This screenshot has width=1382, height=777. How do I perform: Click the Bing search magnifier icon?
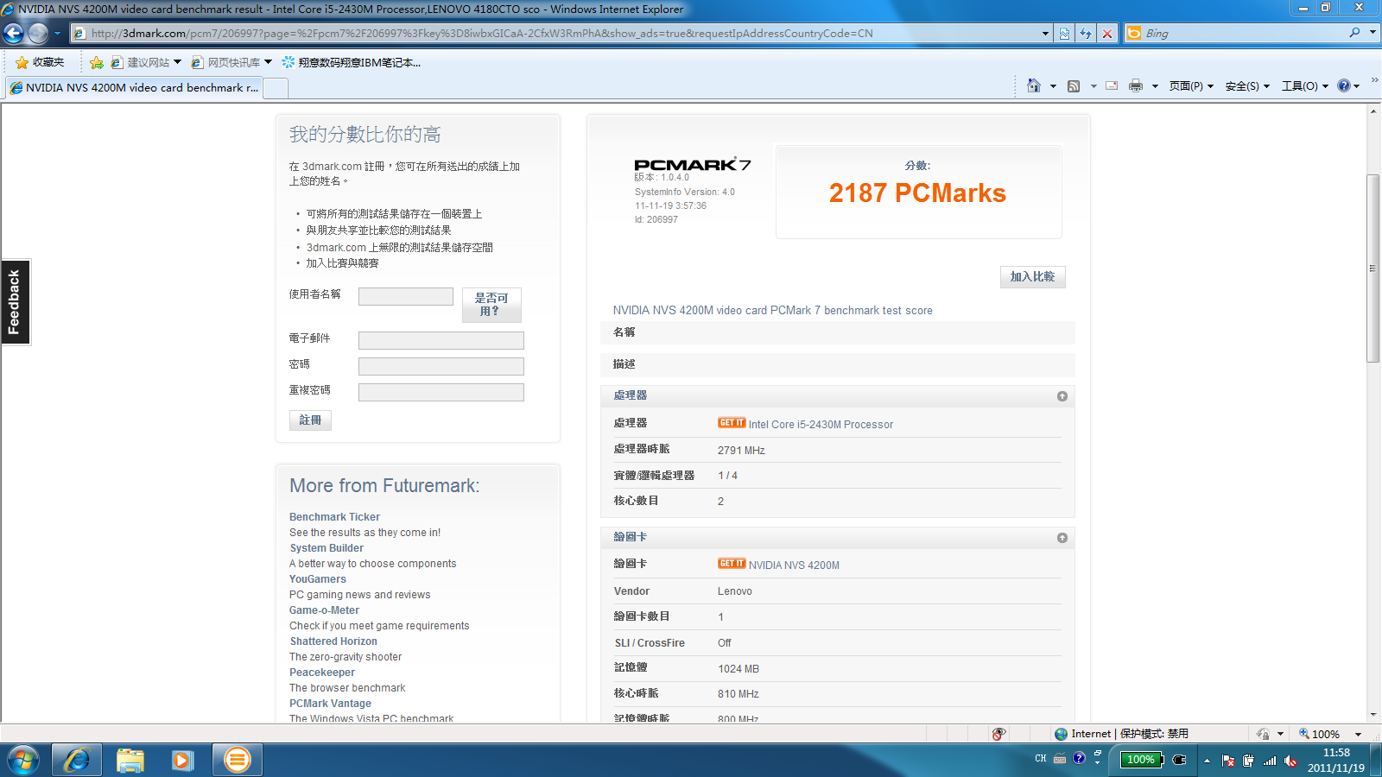(1354, 33)
